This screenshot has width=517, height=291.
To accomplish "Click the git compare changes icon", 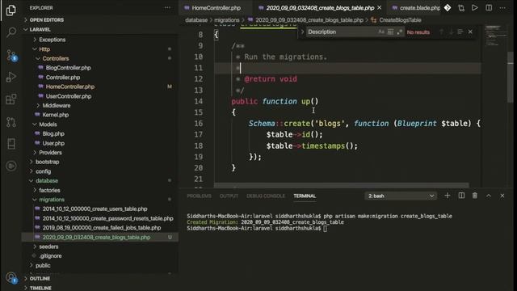I will 461,7.
